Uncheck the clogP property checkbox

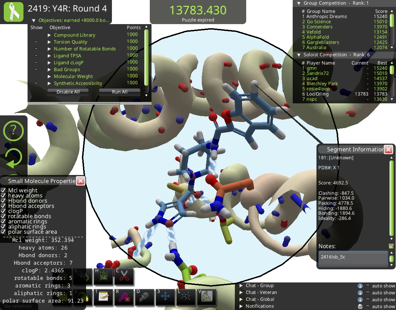pos(3,211)
